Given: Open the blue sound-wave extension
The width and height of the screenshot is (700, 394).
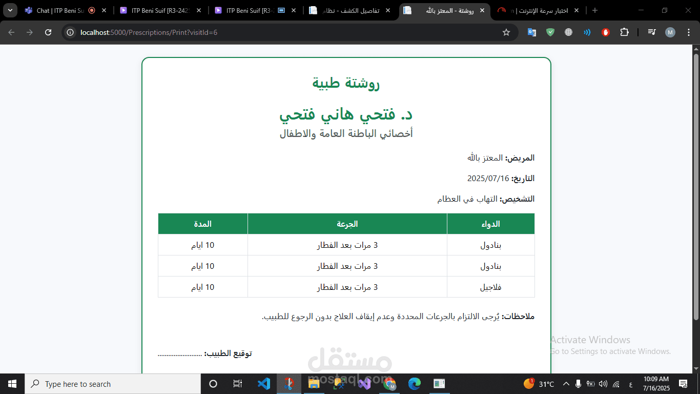Looking at the screenshot, I should (x=587, y=32).
